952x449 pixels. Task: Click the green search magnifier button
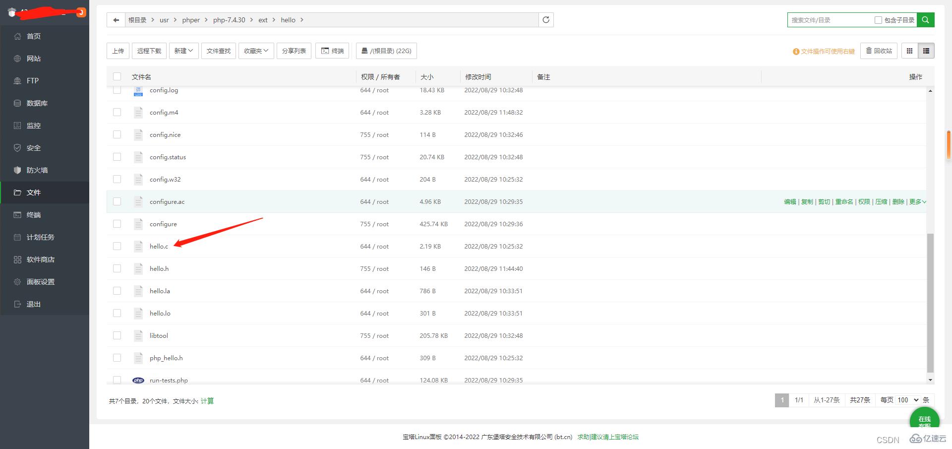point(925,20)
